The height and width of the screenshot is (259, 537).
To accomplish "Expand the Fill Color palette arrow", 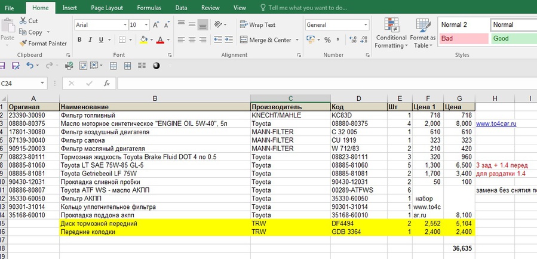I will [x=151, y=40].
